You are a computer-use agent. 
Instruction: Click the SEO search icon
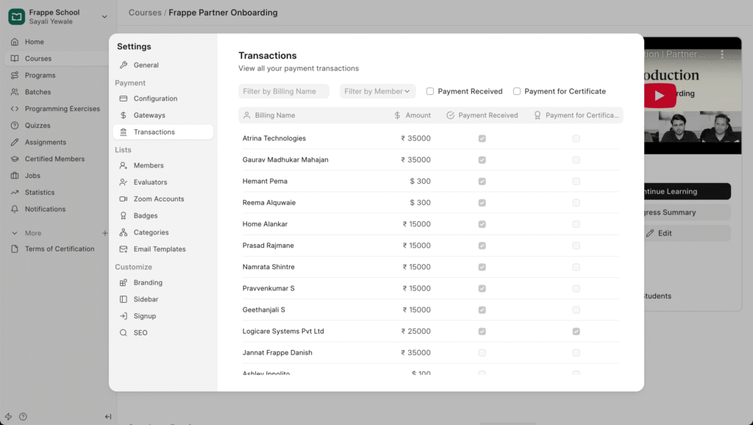(x=124, y=333)
